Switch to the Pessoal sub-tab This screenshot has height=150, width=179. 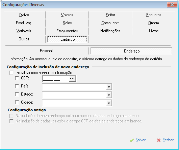46,51
